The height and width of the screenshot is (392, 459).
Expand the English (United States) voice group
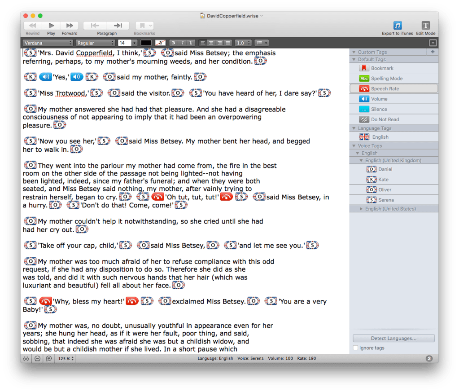pos(362,209)
